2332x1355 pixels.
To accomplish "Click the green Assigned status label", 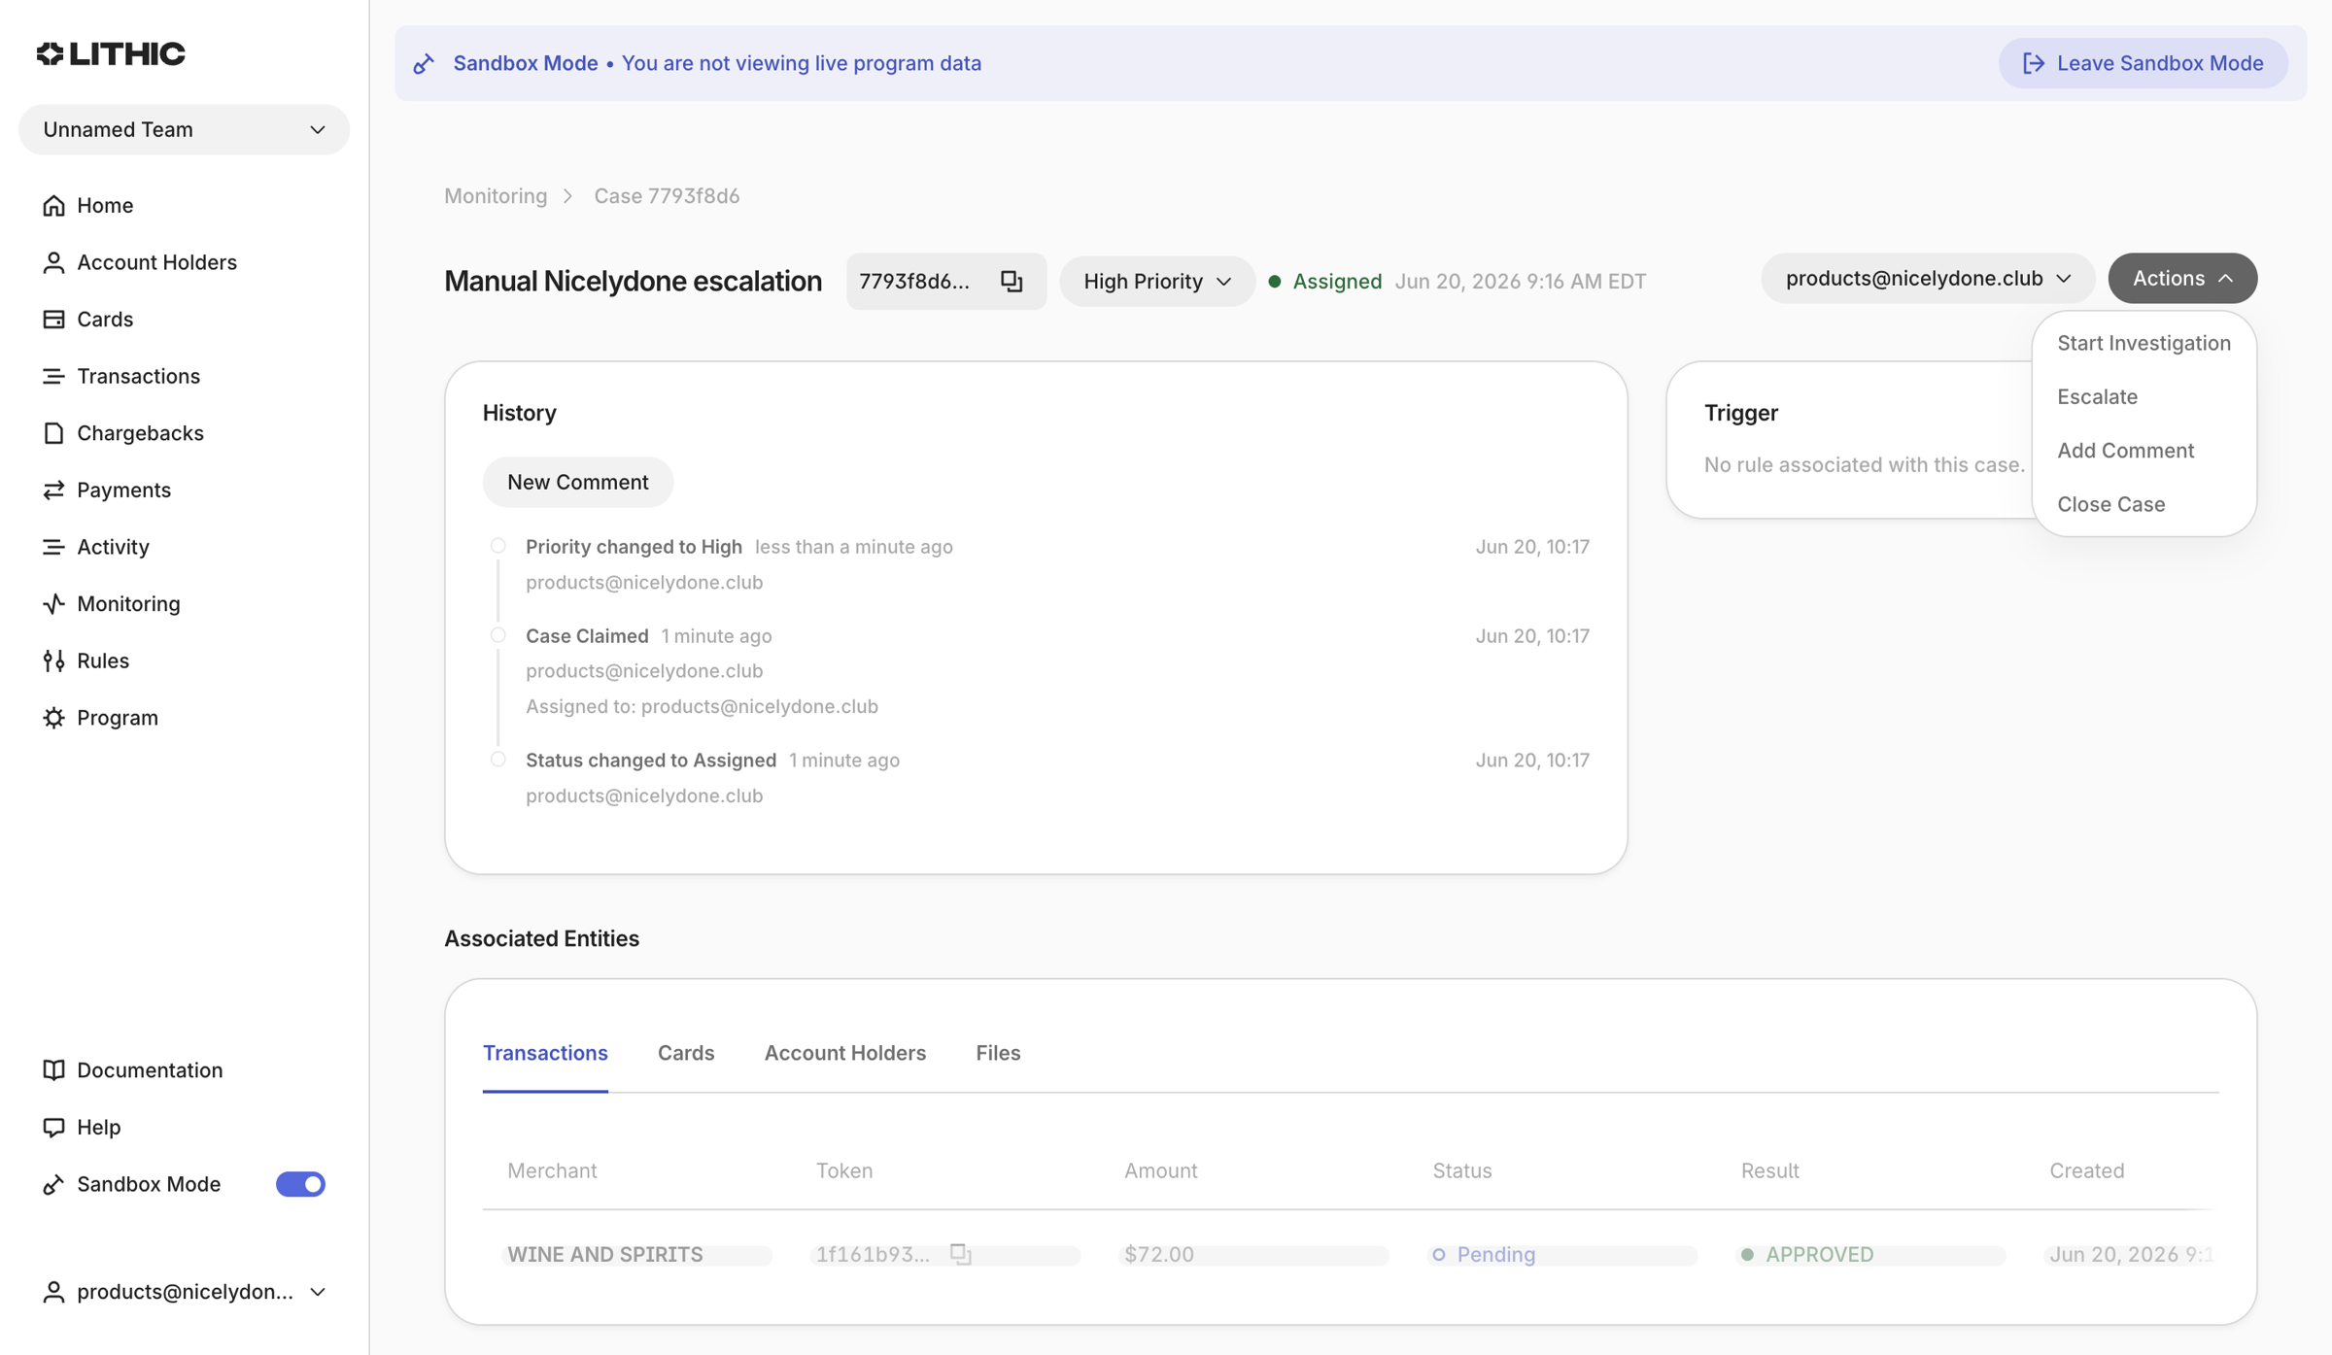I will click(1336, 281).
